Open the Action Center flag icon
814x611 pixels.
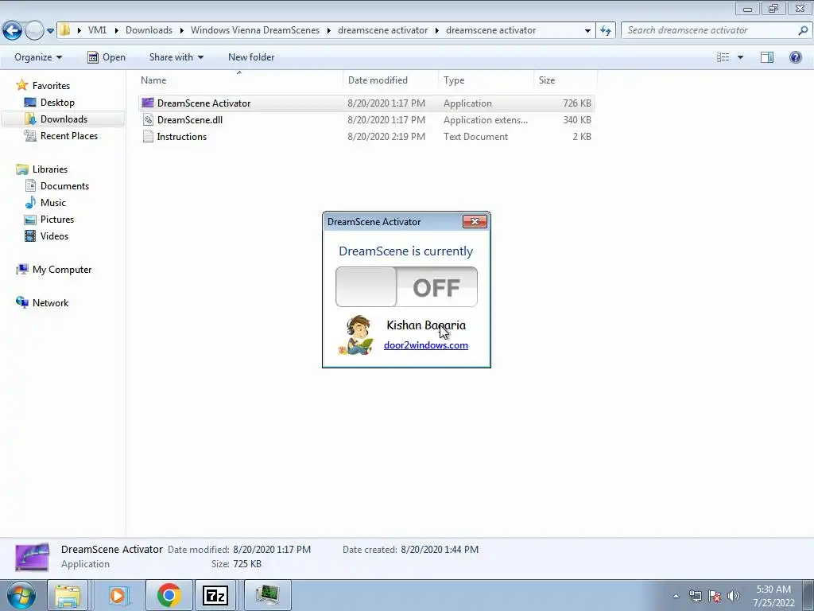(x=715, y=596)
